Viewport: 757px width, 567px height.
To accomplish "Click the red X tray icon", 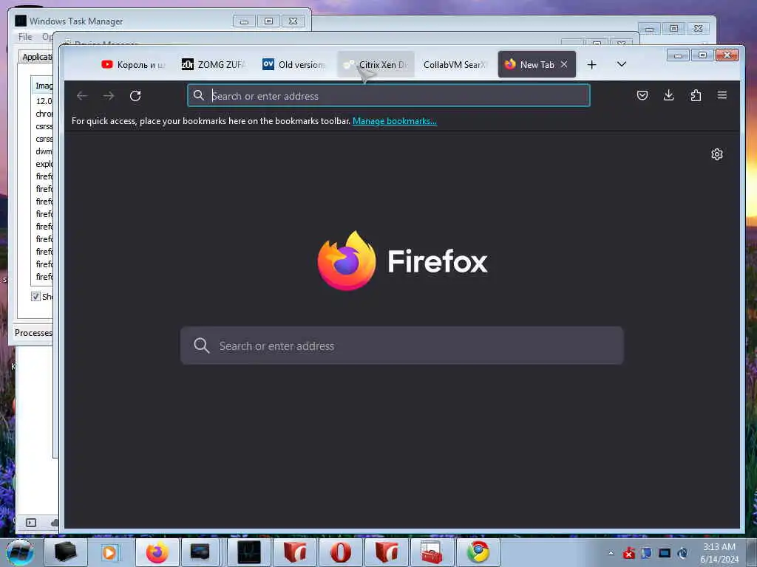I will click(x=628, y=553).
